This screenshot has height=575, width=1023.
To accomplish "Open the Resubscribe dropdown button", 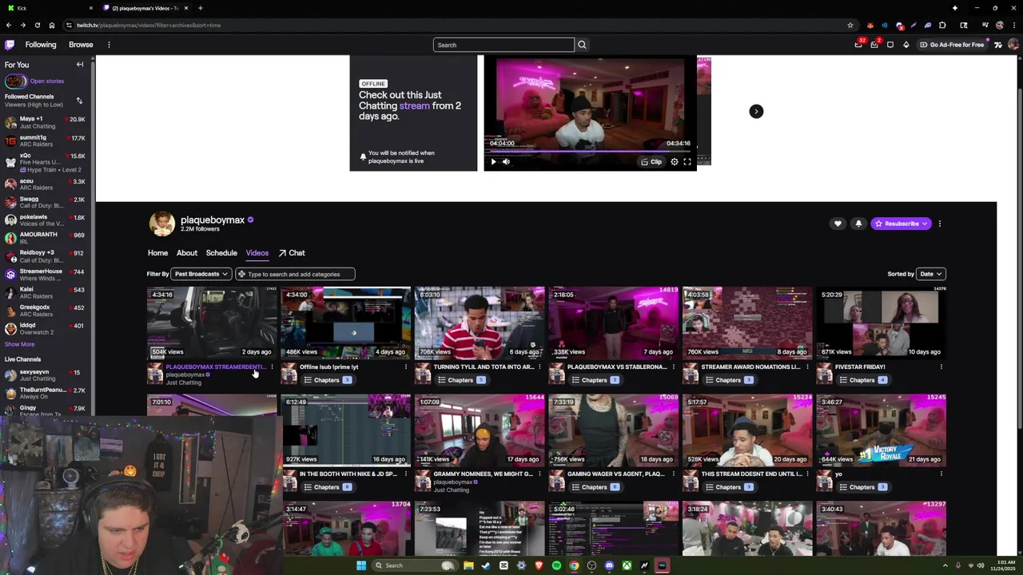I will pos(902,224).
